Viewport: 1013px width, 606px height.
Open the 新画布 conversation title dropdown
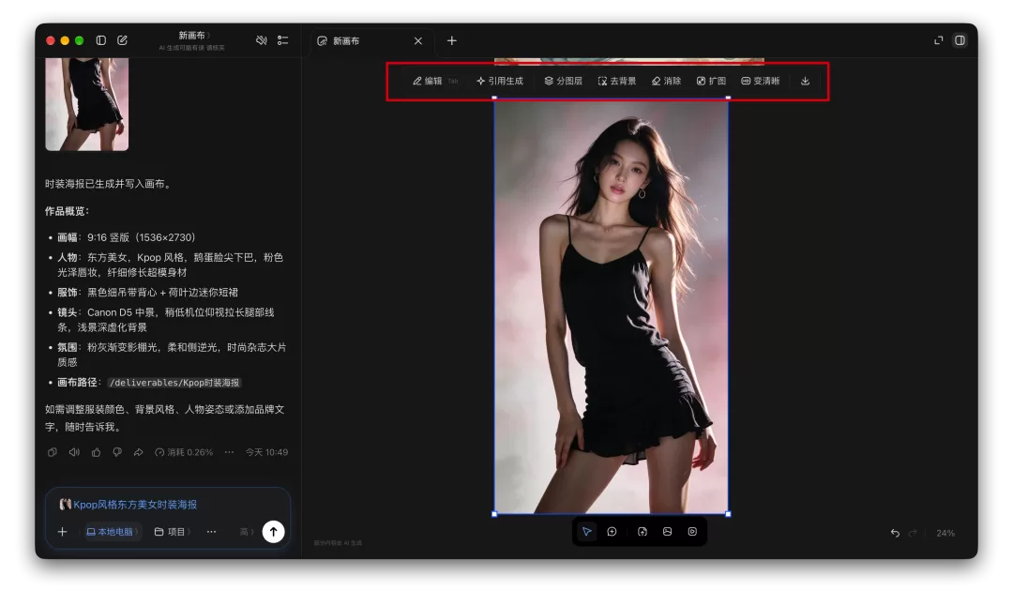pyautogui.click(x=194, y=36)
